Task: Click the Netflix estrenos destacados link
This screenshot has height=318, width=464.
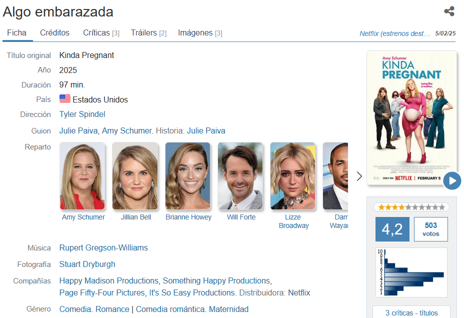Action: click(x=395, y=33)
